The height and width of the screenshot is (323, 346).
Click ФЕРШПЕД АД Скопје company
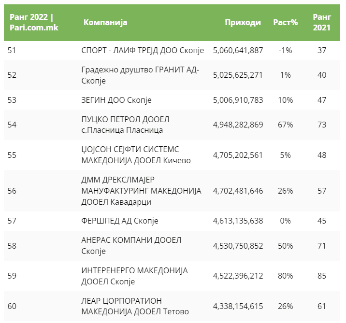click(x=120, y=221)
